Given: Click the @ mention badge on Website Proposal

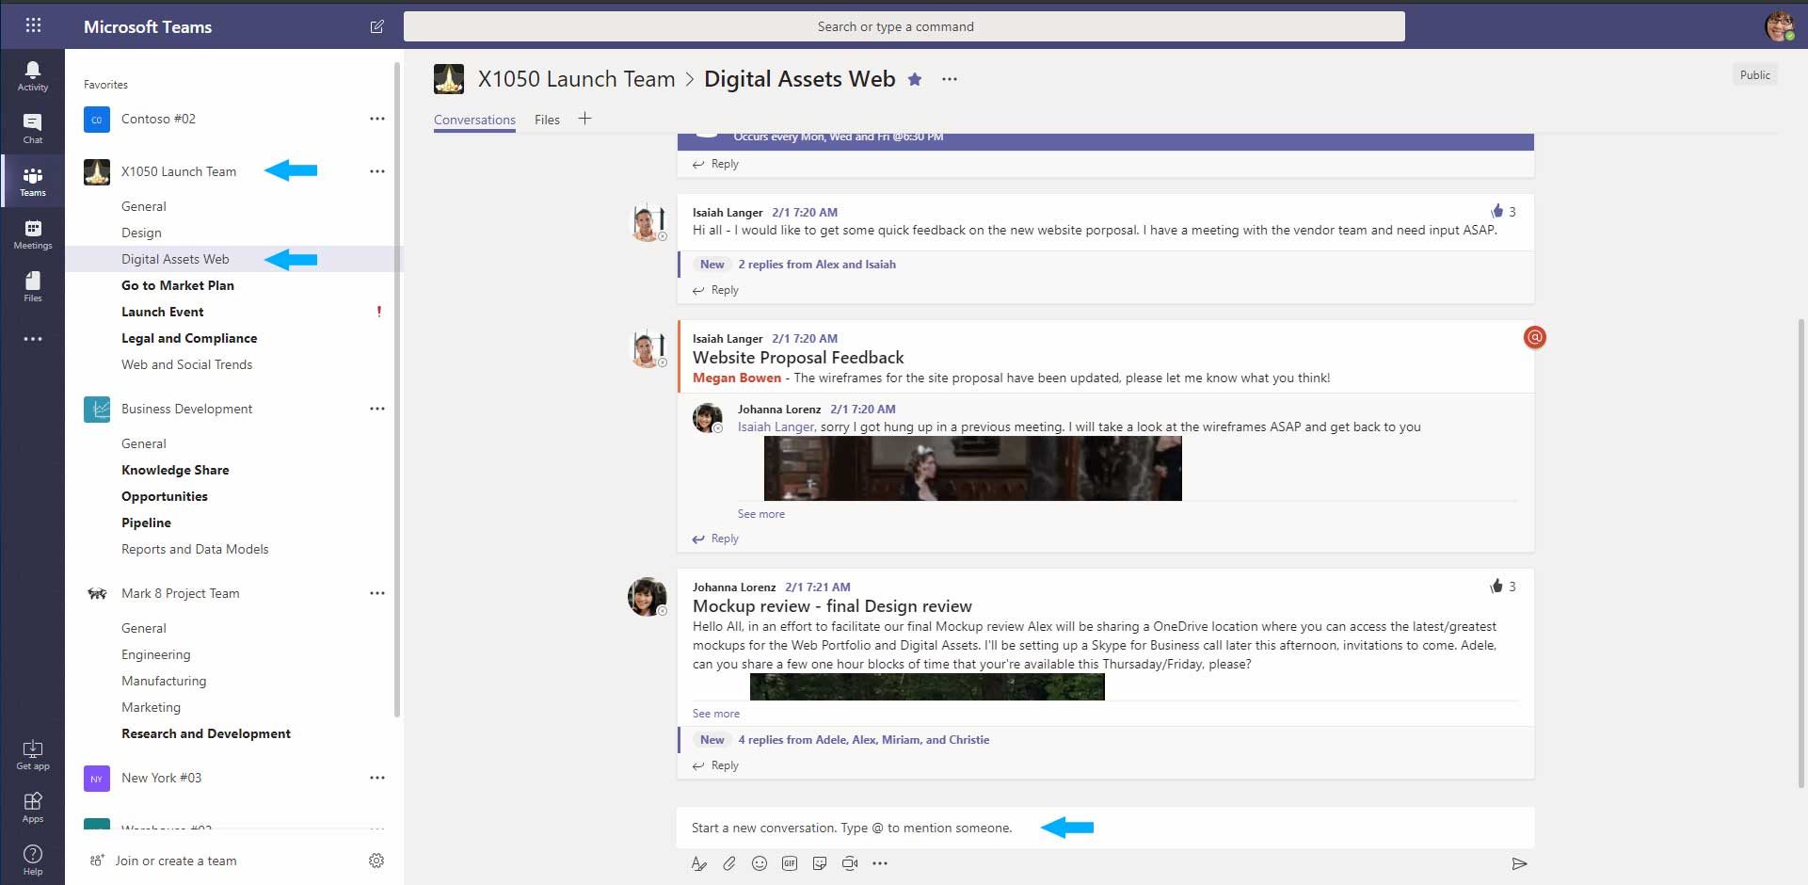Looking at the screenshot, I should (1535, 337).
